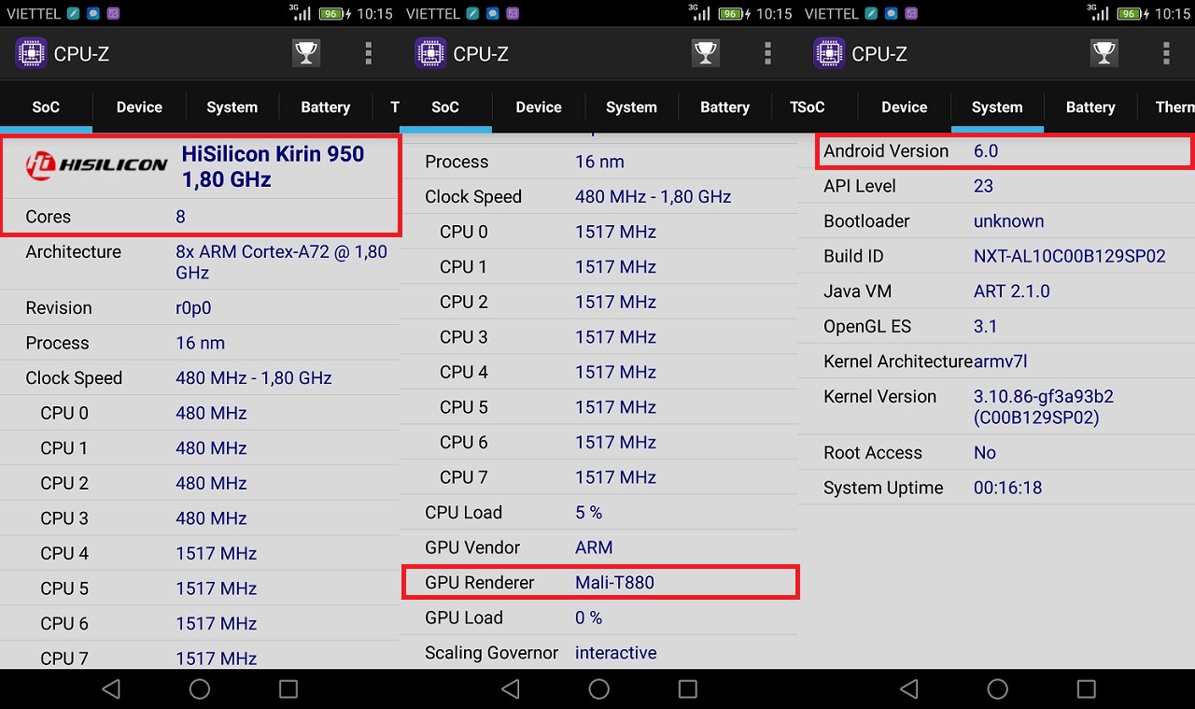This screenshot has height=709, width=1195.
Task: Switch to Device tab on left phone screen
Action: pos(139,107)
